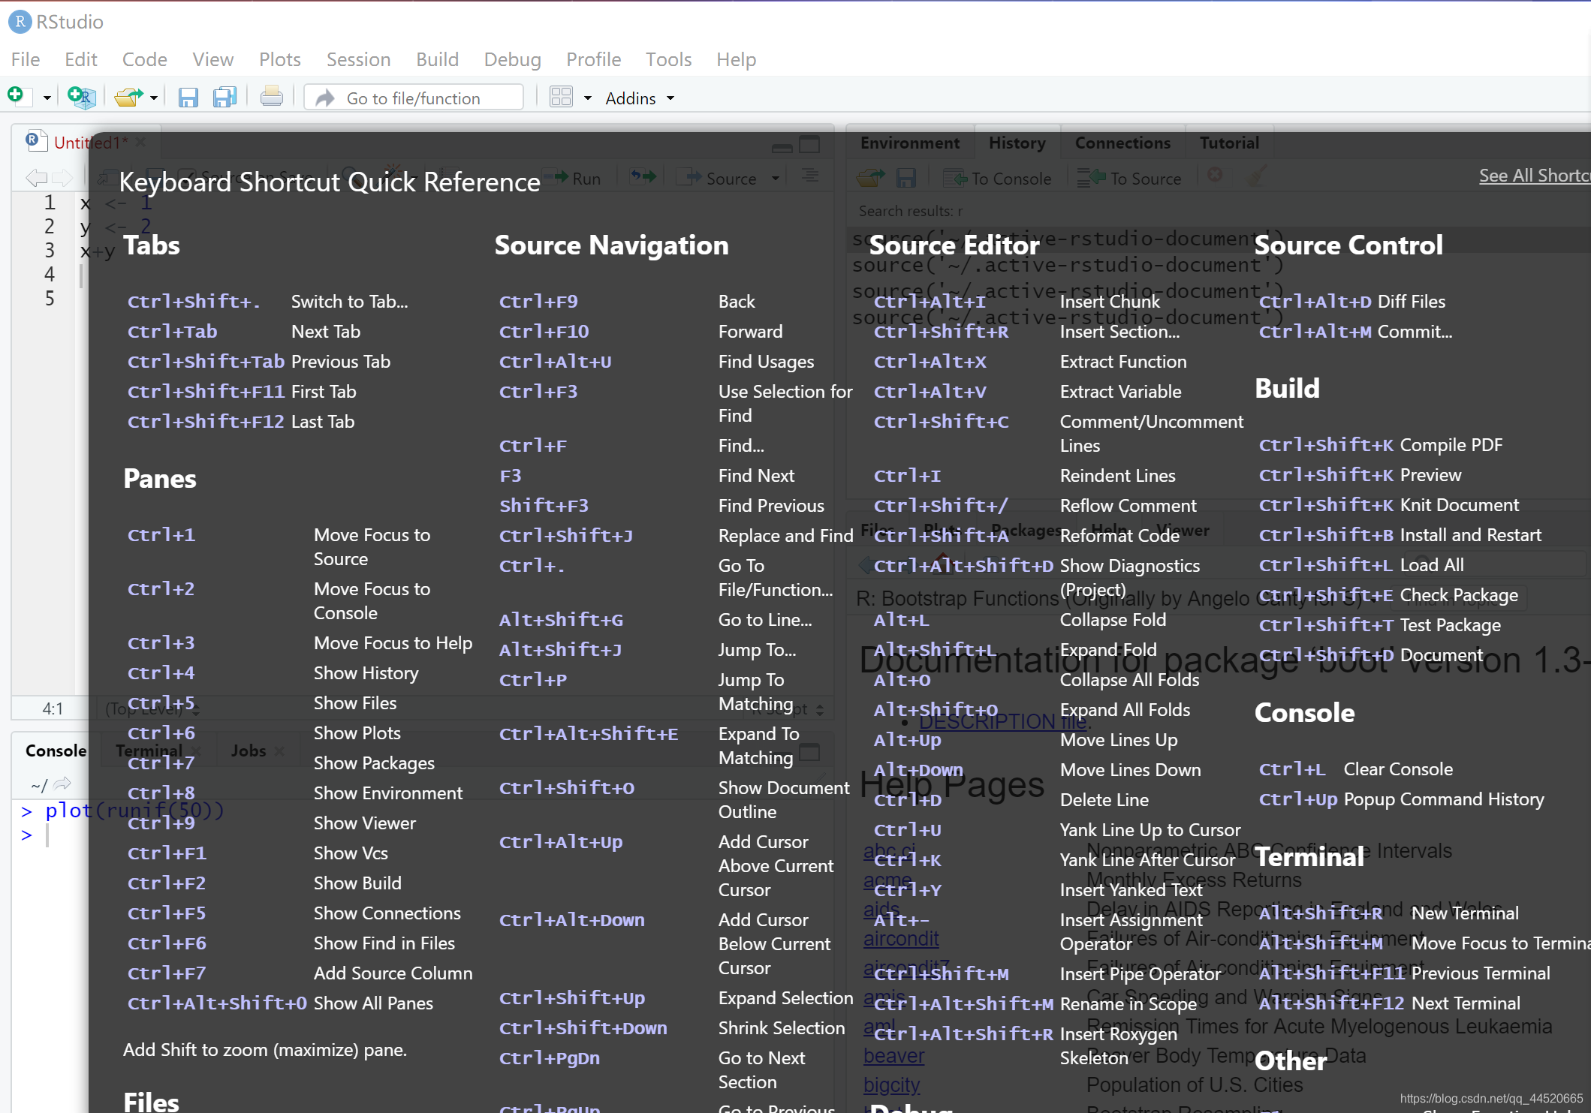Open the Code menu

pos(144,59)
